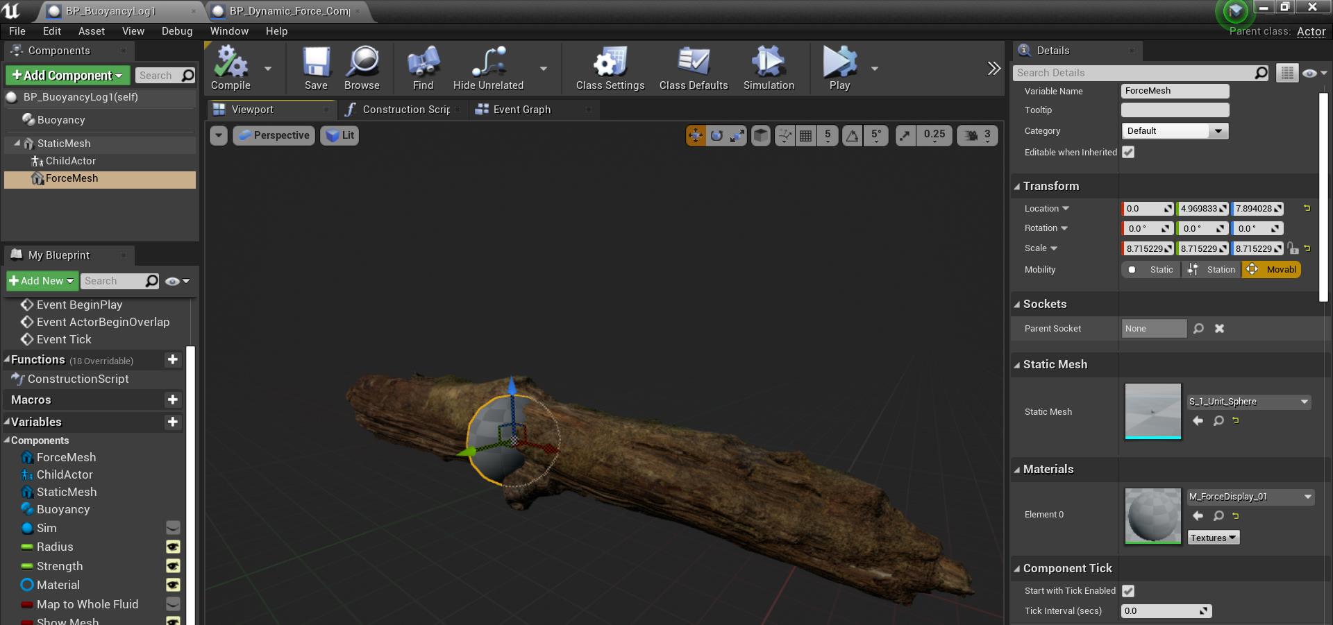This screenshot has height=625, width=1333.
Task: Open Textures dropdown under material
Action: point(1214,538)
